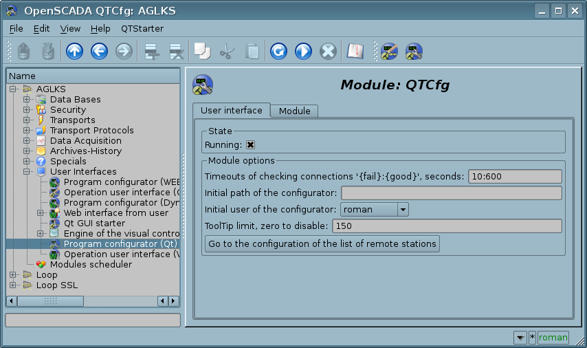Expand the Data Bases node
Viewport: 587px width, 348px height.
(26, 100)
